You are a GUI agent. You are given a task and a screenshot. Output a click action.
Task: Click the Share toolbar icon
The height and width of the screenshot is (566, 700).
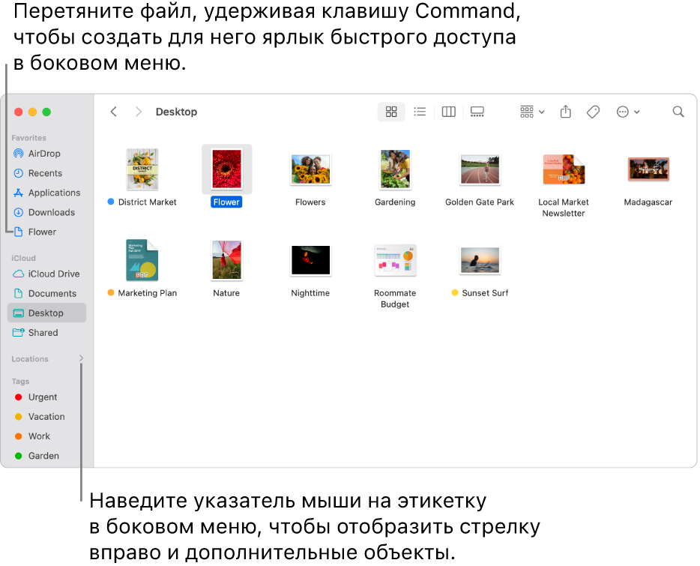click(x=566, y=111)
